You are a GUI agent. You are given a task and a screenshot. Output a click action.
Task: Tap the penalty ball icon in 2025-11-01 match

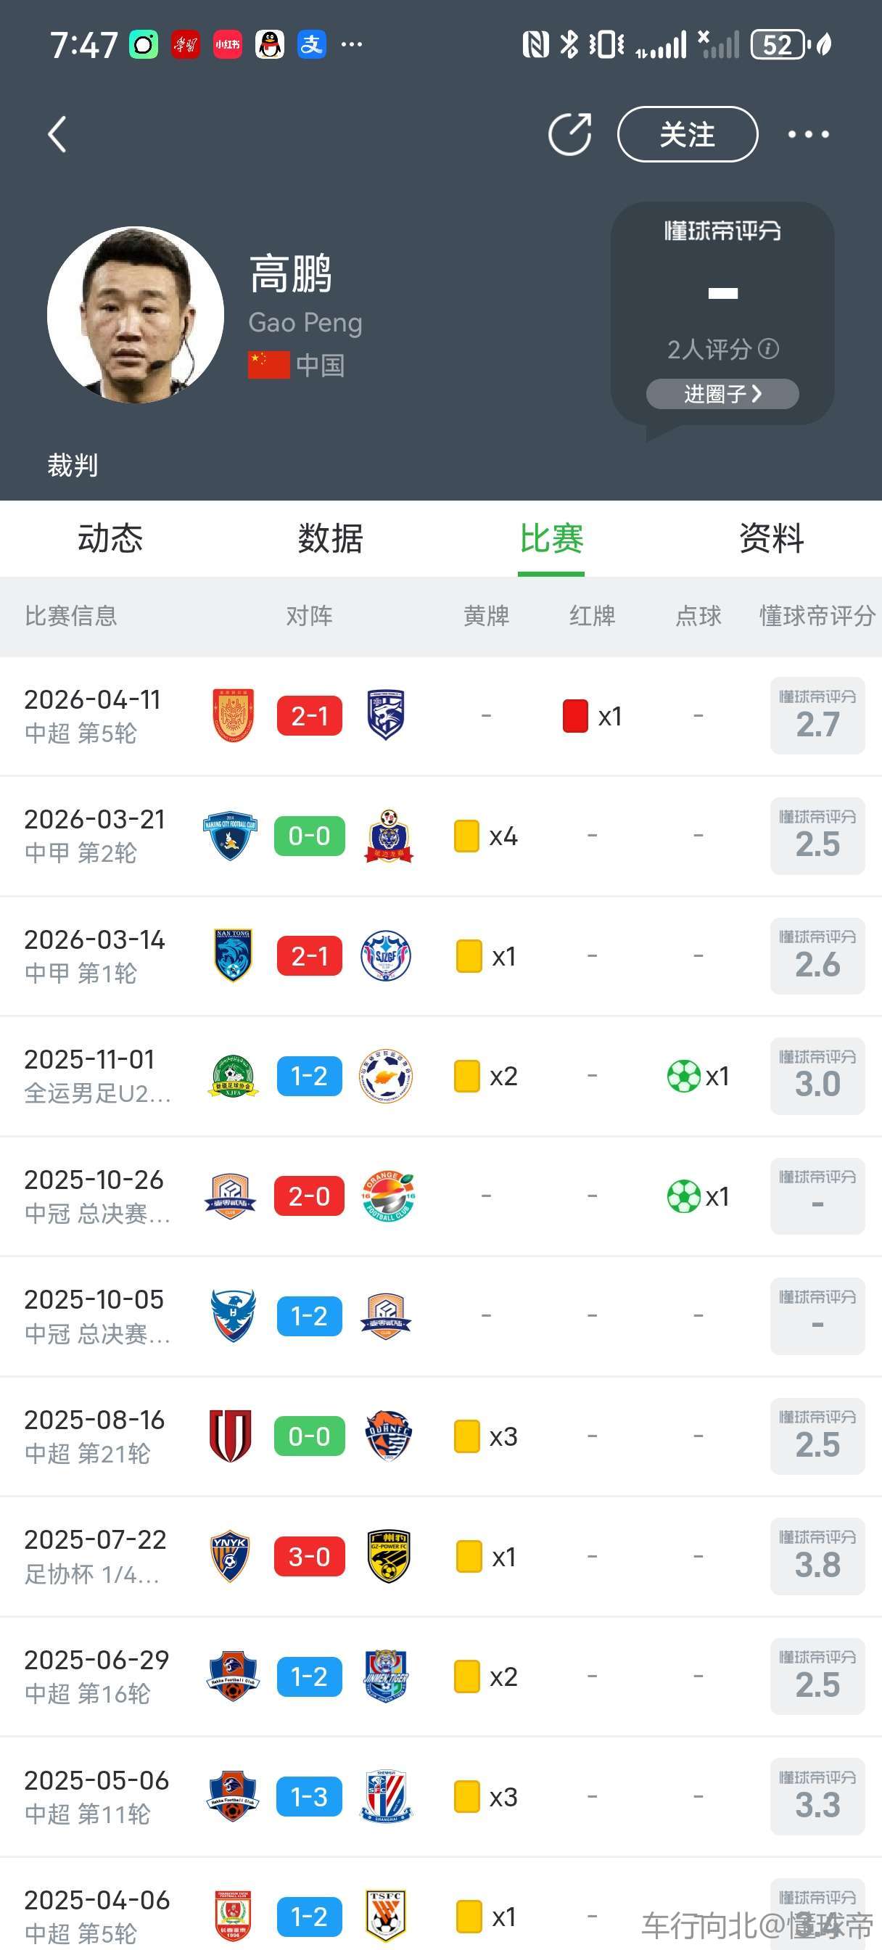click(x=683, y=1076)
